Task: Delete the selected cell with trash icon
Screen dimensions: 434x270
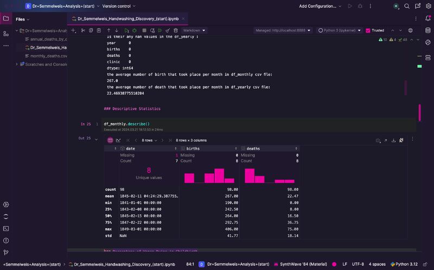Action: pos(175,30)
